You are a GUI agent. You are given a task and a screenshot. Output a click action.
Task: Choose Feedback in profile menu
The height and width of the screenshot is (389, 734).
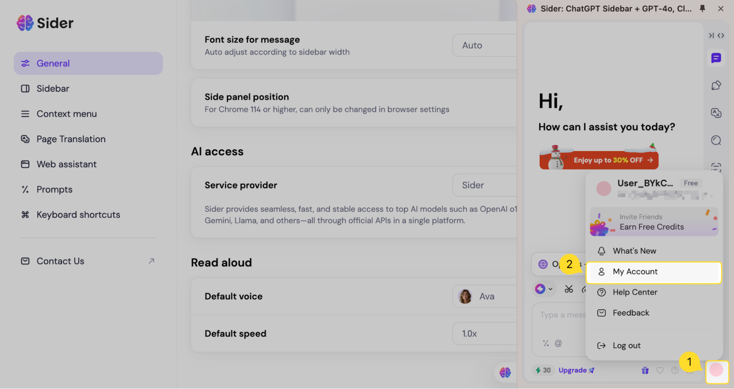click(x=654, y=313)
